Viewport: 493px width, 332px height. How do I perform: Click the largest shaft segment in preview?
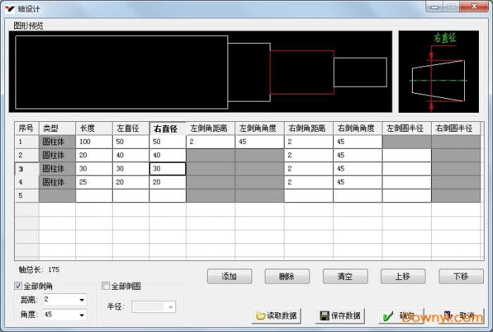click(122, 72)
